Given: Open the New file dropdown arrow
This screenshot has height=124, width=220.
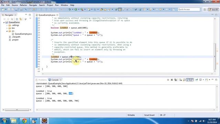Looking at the screenshot, I should (6, 9).
